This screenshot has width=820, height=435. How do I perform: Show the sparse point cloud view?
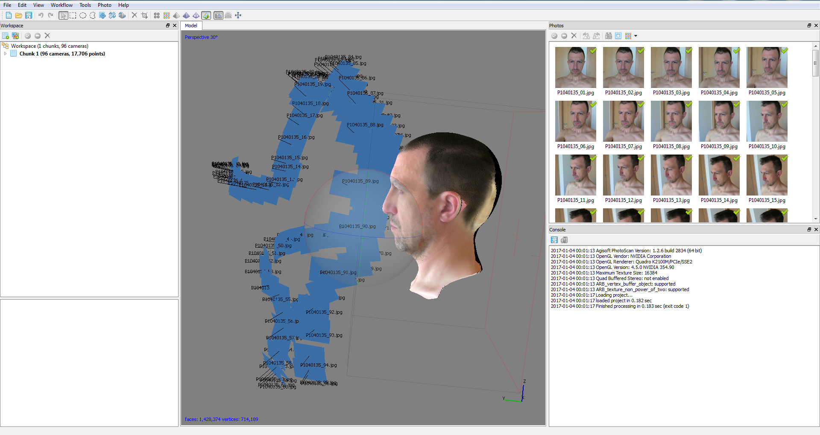[x=157, y=15]
